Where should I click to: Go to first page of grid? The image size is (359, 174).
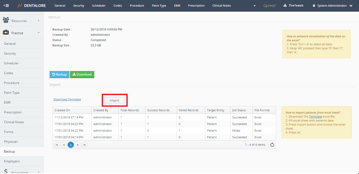[57, 145]
